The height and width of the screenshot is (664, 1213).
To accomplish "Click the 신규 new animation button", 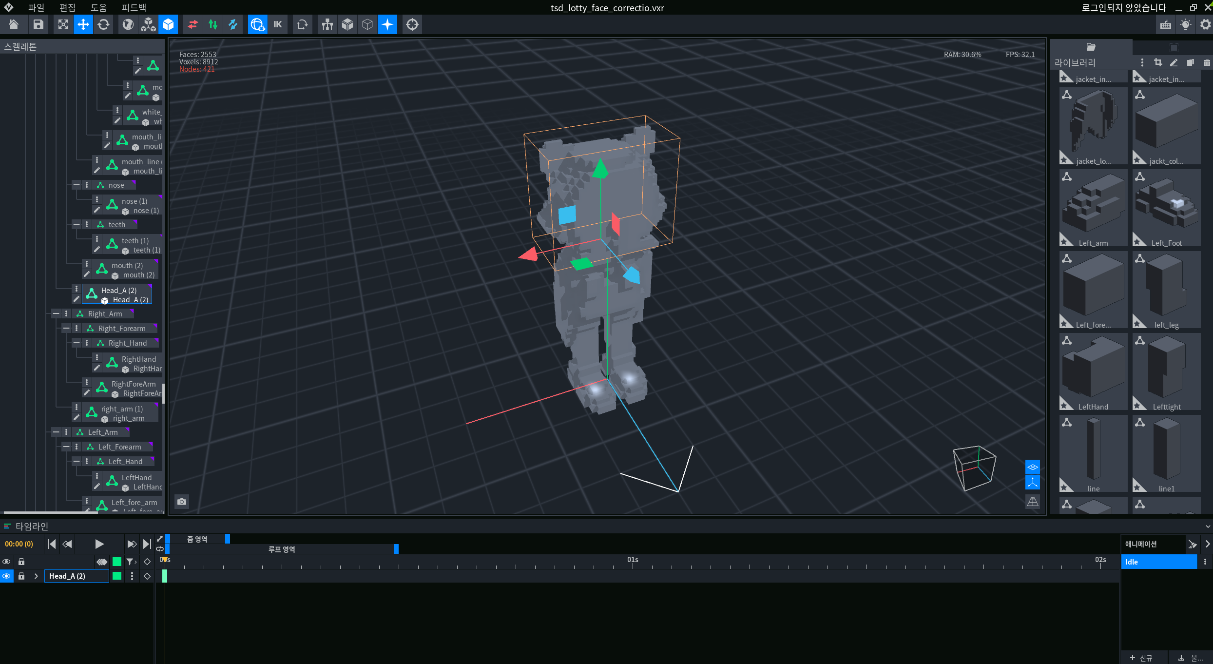I will [1141, 658].
